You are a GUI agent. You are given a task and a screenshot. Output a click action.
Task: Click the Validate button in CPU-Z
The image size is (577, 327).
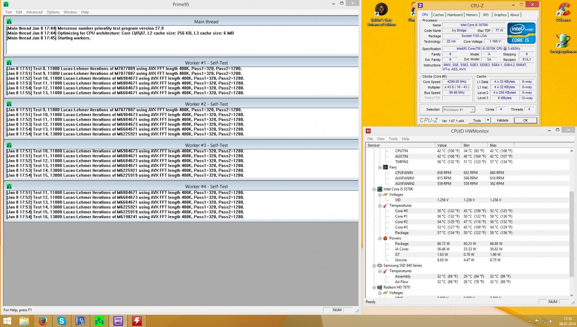tap(502, 120)
